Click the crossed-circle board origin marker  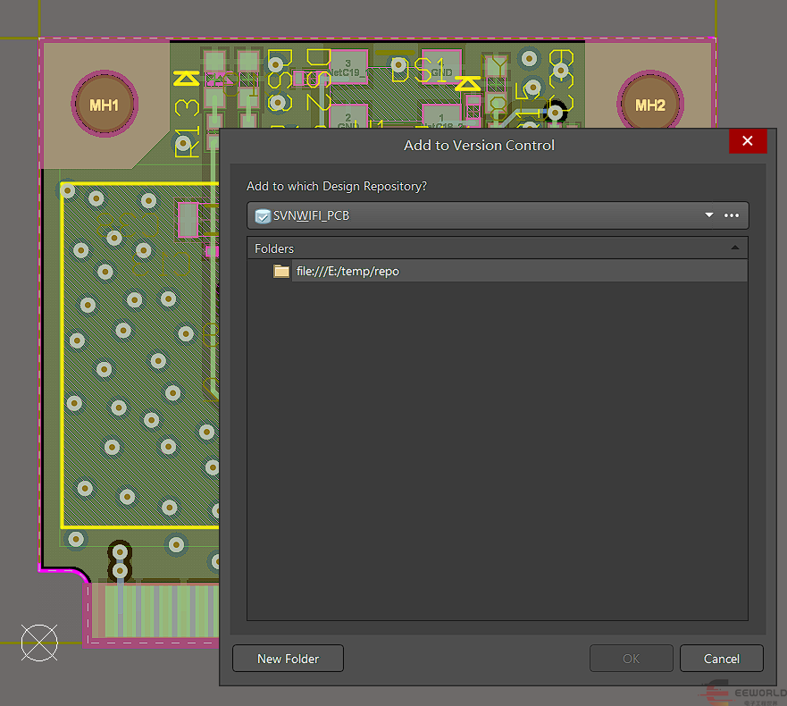point(39,643)
